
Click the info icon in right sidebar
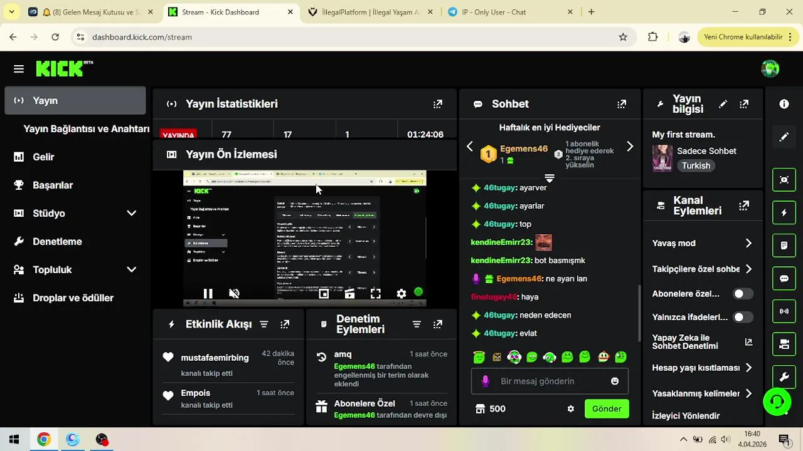784,104
